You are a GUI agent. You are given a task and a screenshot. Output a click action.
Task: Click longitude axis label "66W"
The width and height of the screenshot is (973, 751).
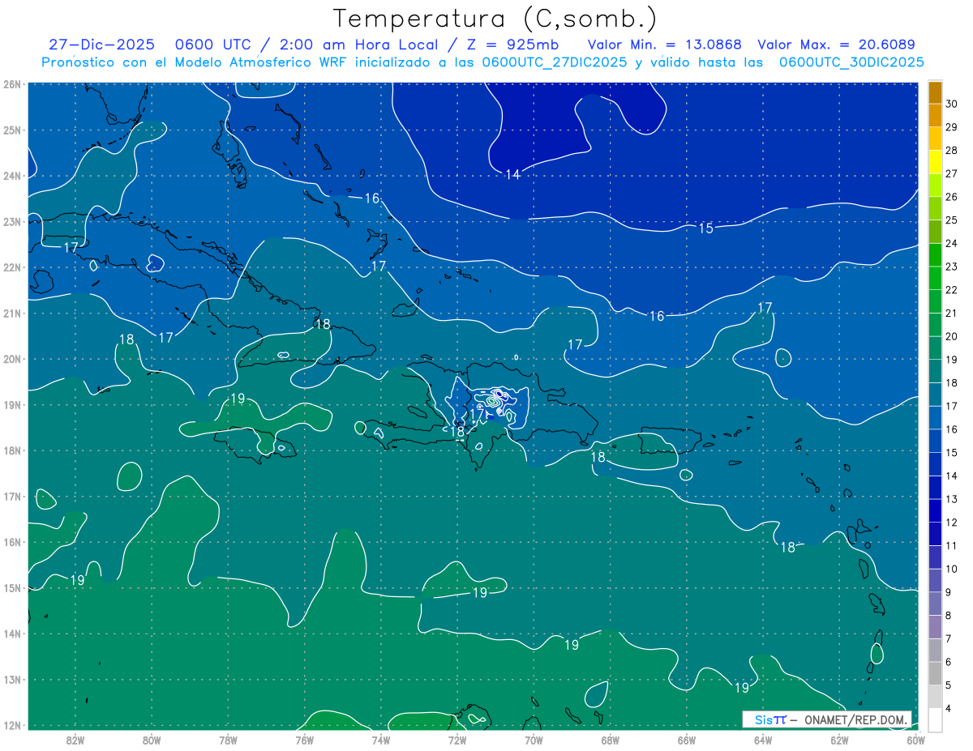687,740
